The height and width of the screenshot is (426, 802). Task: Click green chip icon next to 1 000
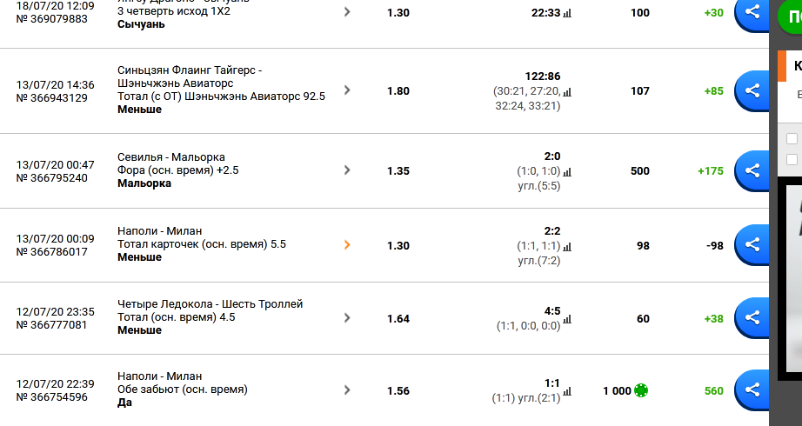pyautogui.click(x=641, y=390)
